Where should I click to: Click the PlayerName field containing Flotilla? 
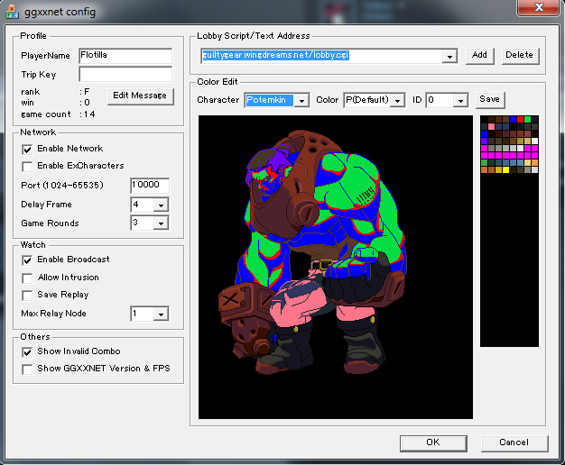(125, 56)
